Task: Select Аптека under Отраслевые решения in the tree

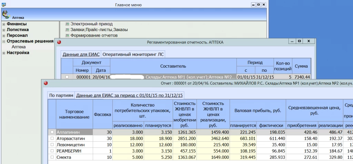Action: tap(19, 47)
